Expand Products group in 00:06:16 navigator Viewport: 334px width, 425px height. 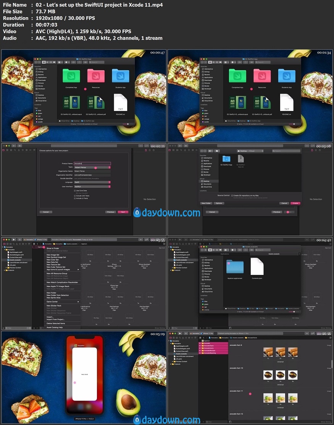[x=171, y=364]
